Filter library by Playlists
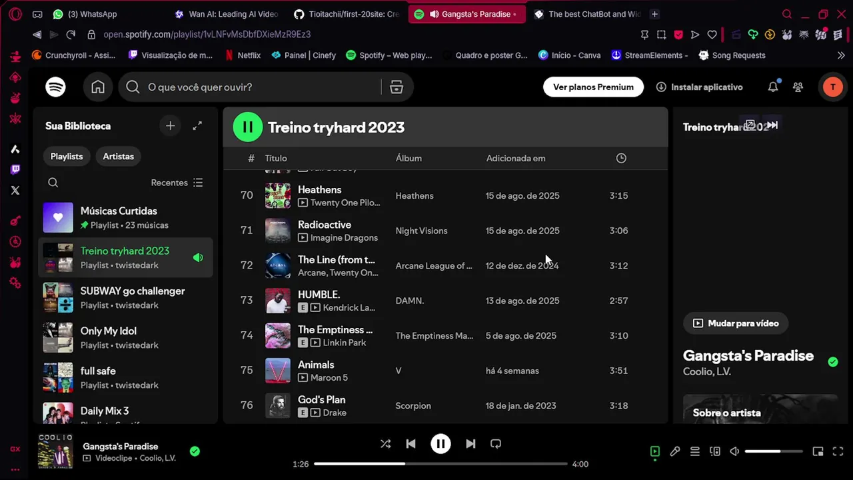Screen dimensions: 853x480 pos(67,156)
